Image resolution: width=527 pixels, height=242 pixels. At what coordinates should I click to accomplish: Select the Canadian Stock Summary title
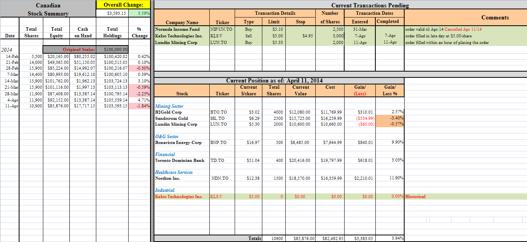(x=48, y=10)
